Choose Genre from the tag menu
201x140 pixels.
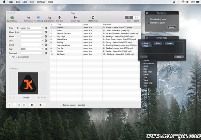point(146,75)
